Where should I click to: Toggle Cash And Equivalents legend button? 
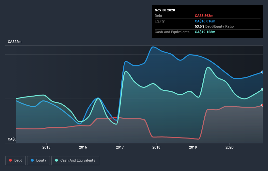(x=75, y=161)
